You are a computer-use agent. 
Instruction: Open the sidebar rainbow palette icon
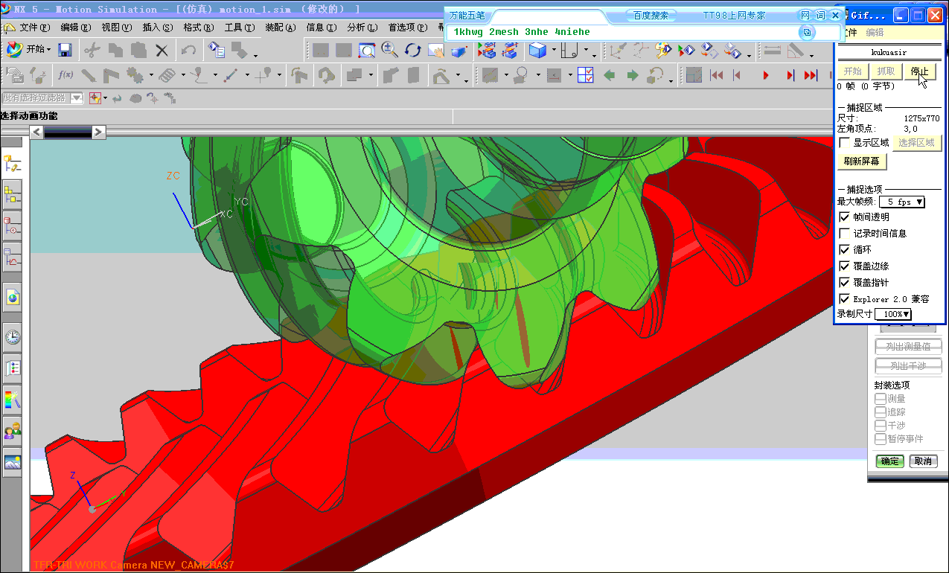pos(13,399)
